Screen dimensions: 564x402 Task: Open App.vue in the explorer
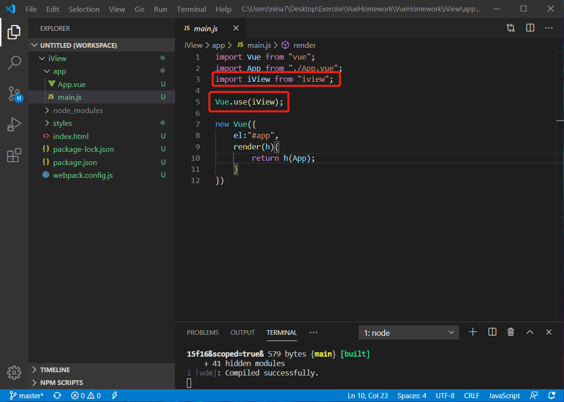[x=102, y=84]
